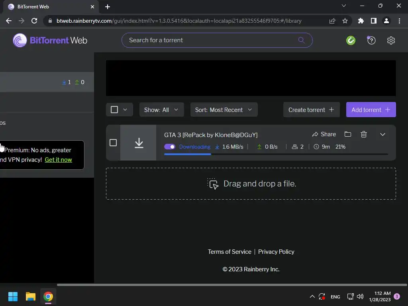This screenshot has width=408, height=306.
Task: Open the GTA 3 torrent folder icon
Action: (347, 134)
